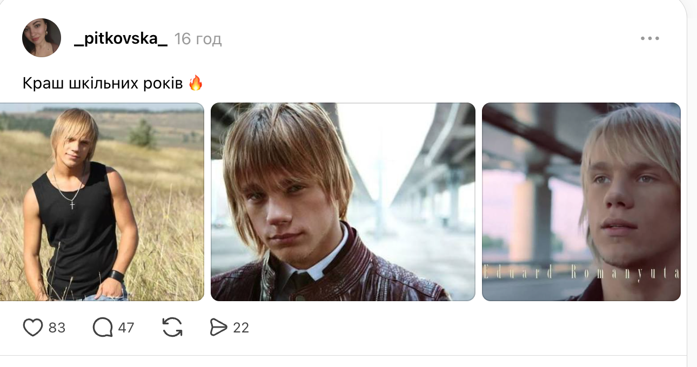
Task: Like the post with the heart icon
Action: click(33, 328)
